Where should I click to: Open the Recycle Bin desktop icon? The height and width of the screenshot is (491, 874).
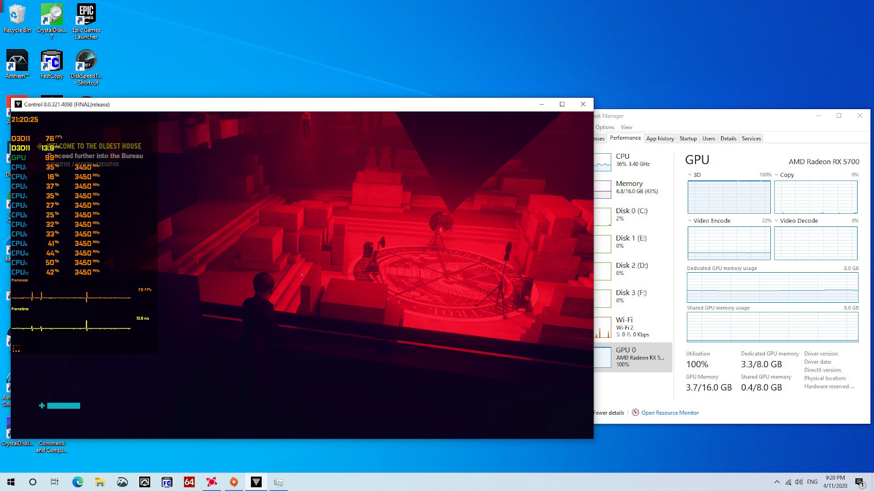(x=17, y=19)
